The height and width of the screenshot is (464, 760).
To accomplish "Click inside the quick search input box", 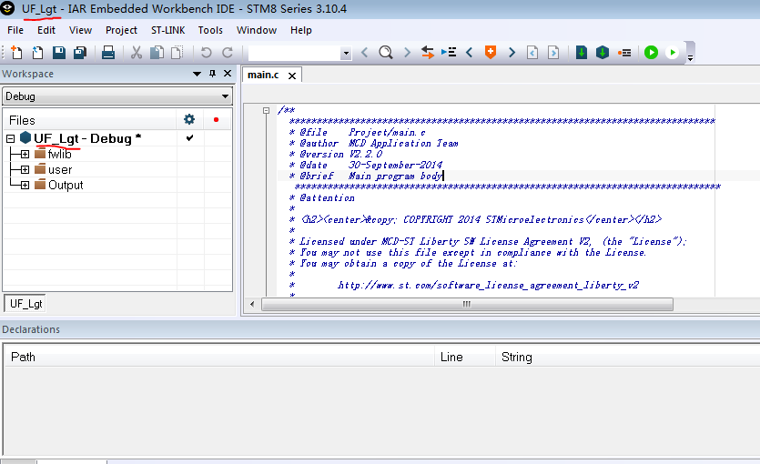I will click(x=294, y=54).
